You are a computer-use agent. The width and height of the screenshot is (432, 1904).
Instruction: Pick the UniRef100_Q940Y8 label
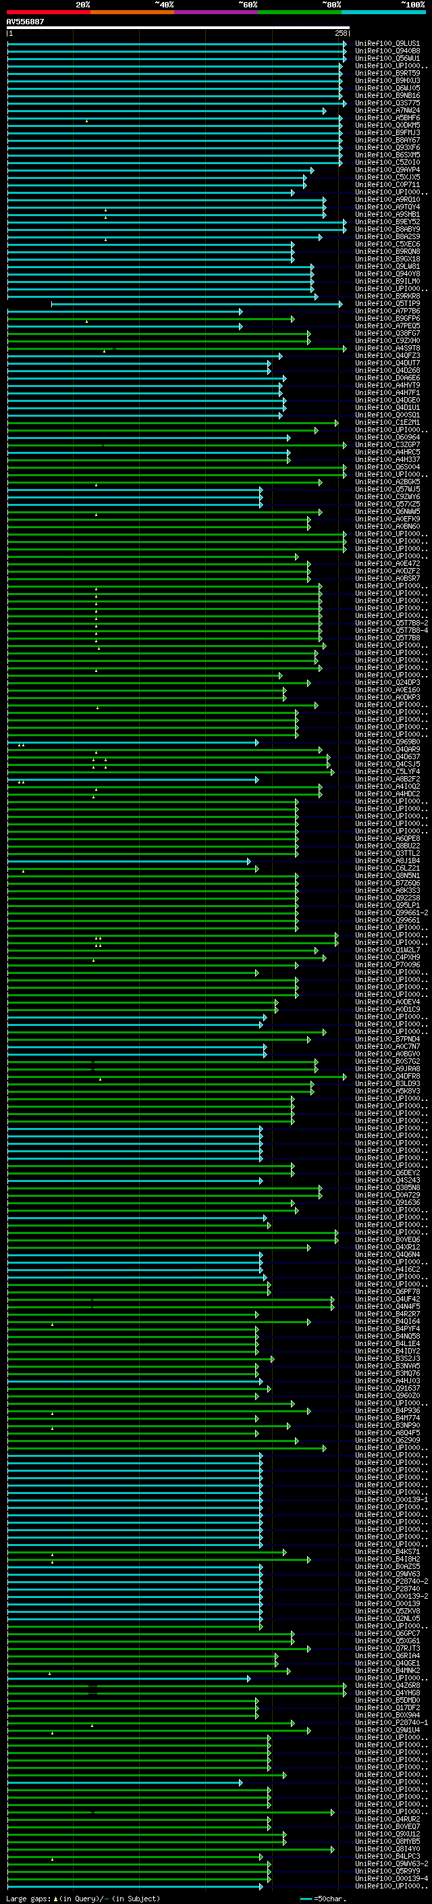[x=387, y=274]
